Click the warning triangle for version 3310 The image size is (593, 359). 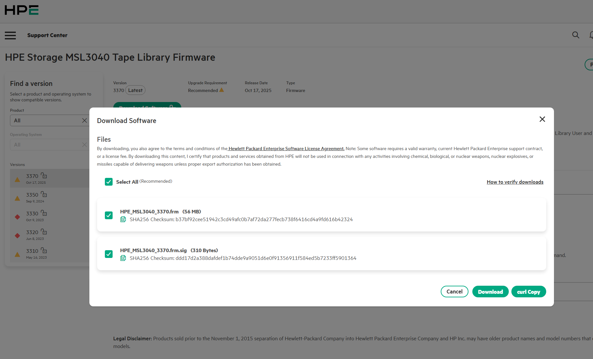click(17, 254)
